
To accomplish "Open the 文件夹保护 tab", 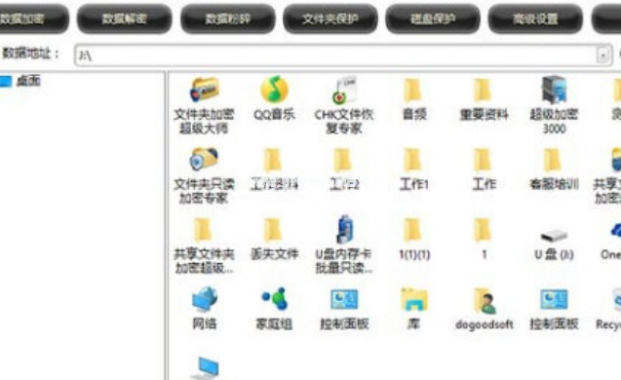I will tap(330, 19).
